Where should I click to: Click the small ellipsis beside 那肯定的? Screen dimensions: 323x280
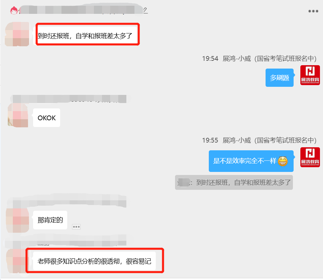click(x=76, y=227)
